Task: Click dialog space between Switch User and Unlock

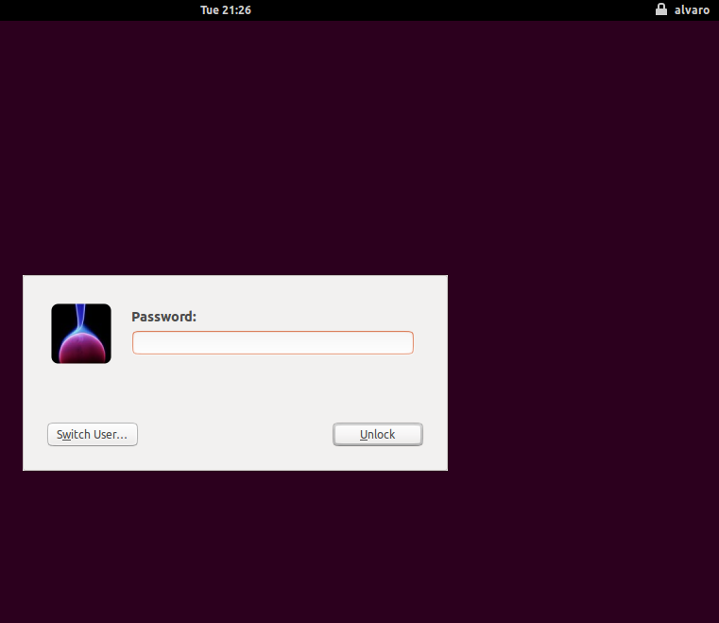Action: pos(236,435)
